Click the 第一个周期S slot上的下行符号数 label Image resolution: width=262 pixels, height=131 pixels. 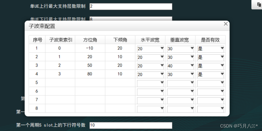pos(51,125)
